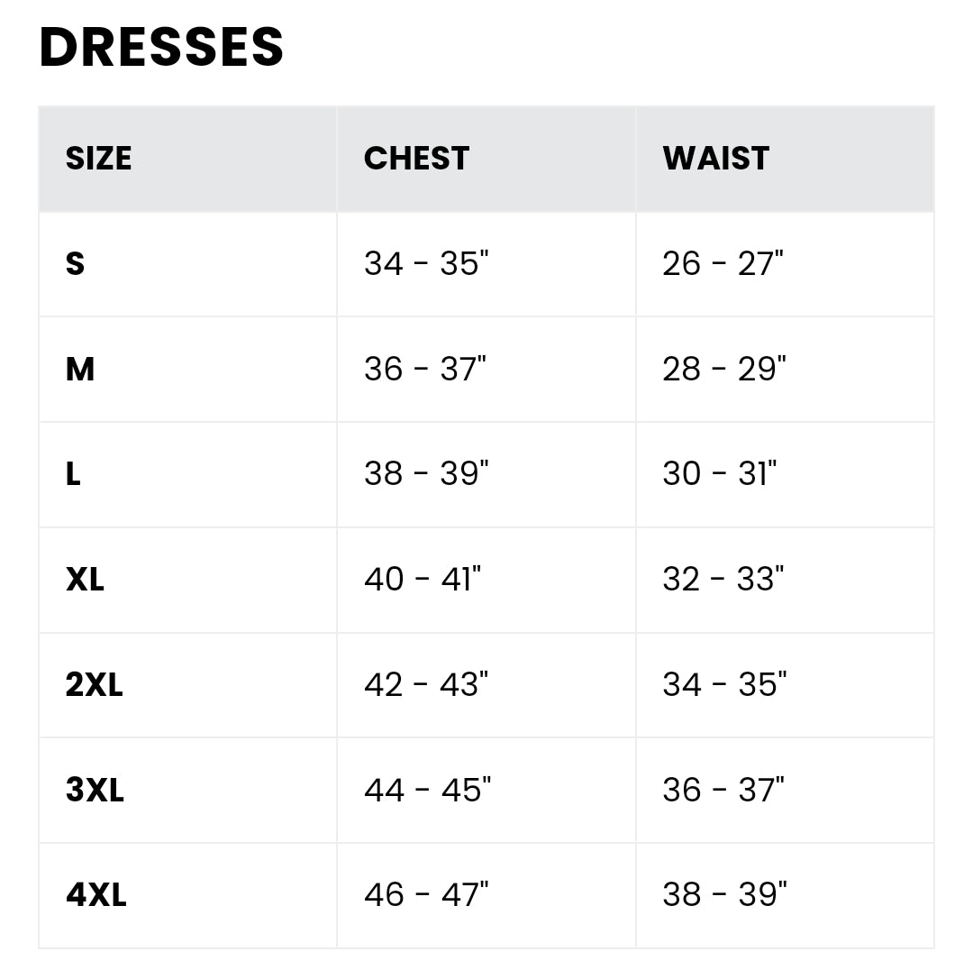Click the WAIST column header
The width and height of the screenshot is (973, 970).
(715, 159)
